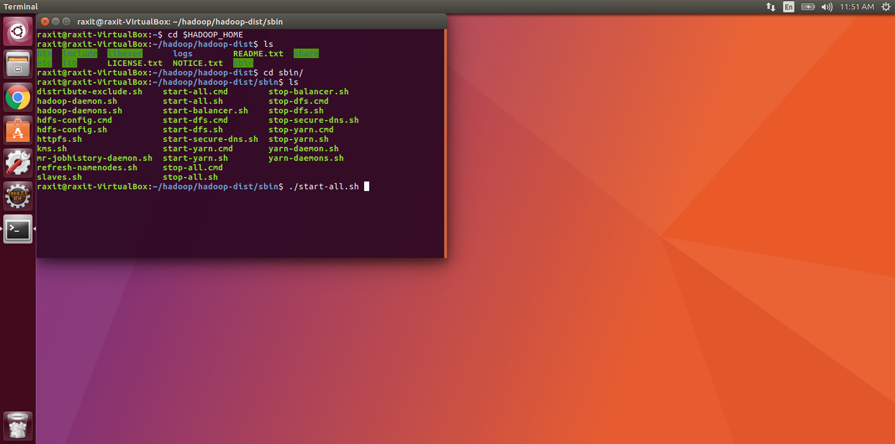Click stop-dfs.cmd in the listing

(x=299, y=101)
